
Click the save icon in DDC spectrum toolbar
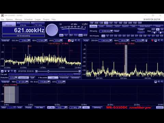[72, 41]
